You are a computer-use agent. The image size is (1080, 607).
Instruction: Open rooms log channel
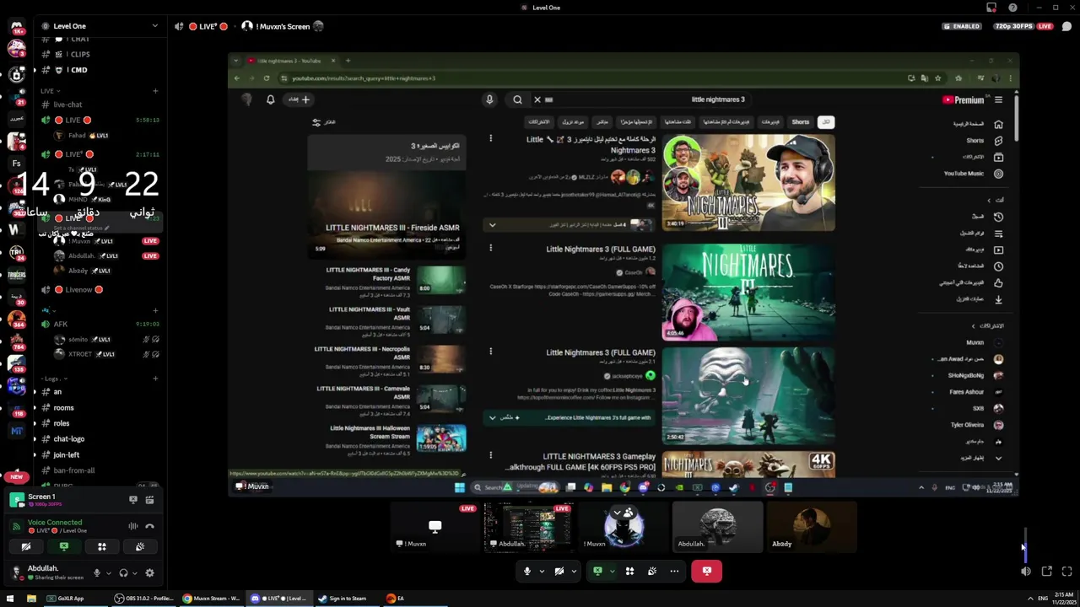(x=63, y=408)
